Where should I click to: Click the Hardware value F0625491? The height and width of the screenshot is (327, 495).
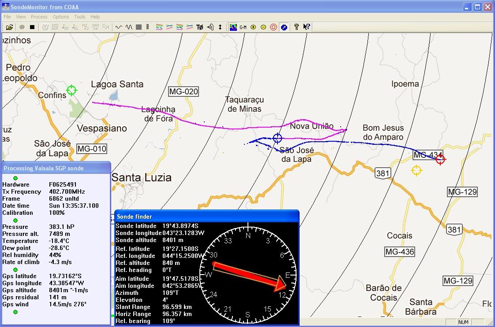[63, 184]
